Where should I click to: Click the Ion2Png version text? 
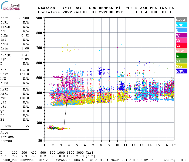[x=175, y=160]
